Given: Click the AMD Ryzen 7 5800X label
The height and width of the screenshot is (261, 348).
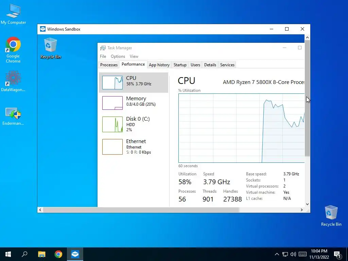Looking at the screenshot, I should (264, 82).
